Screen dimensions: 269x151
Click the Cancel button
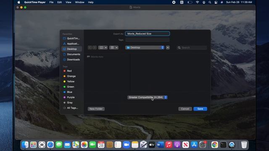coord(185,109)
